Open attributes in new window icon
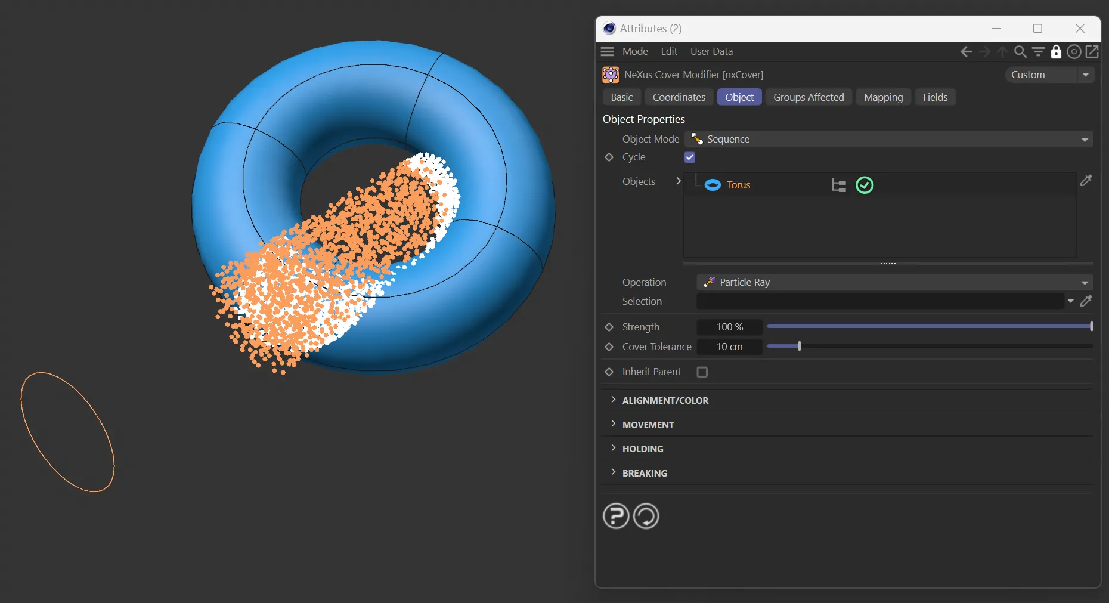1109x603 pixels. (x=1092, y=52)
